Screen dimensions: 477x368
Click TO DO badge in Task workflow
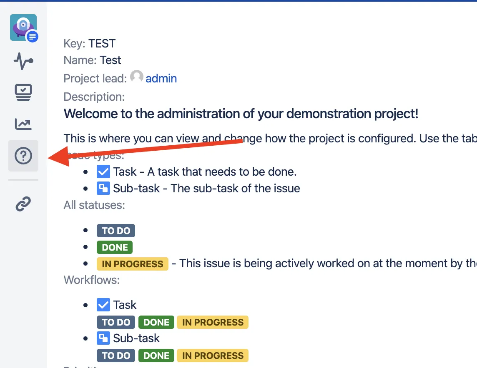(116, 322)
